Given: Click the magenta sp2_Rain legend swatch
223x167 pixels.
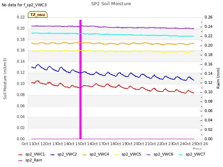Looking at the screenshot, I should point(21,161).
